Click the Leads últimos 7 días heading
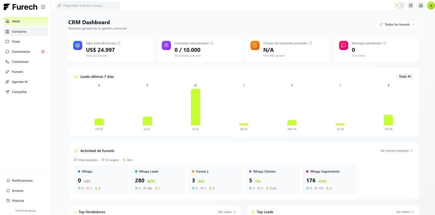The width and height of the screenshot is (435, 215). click(97, 76)
